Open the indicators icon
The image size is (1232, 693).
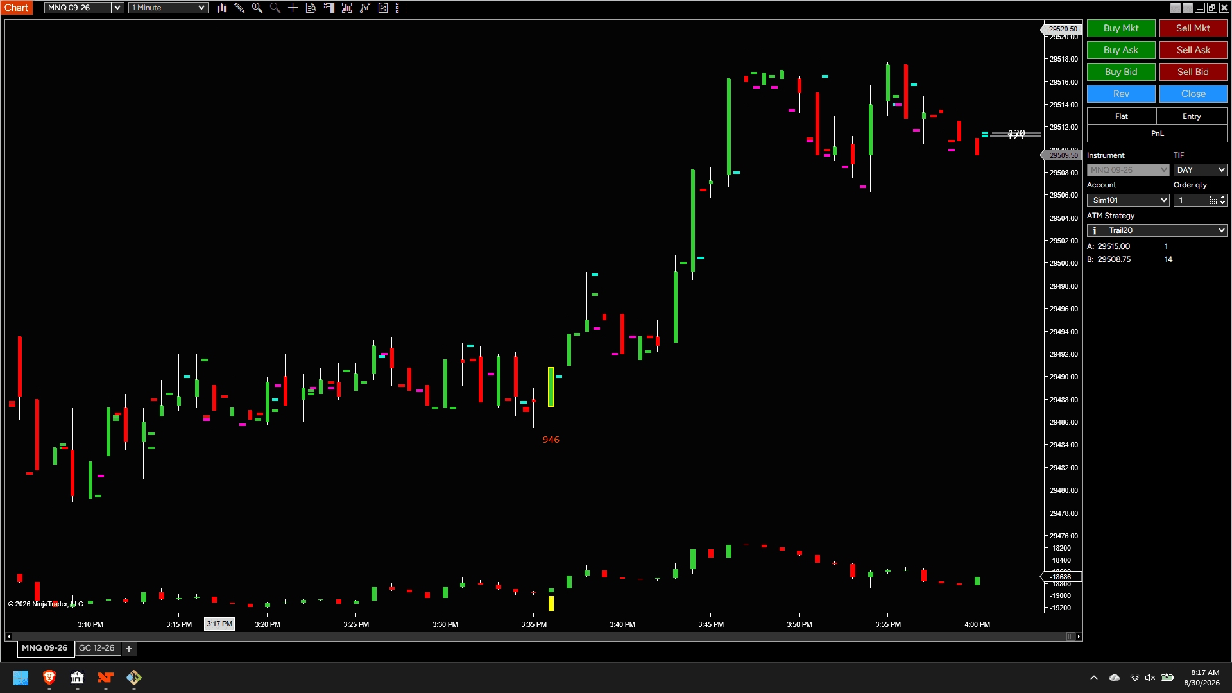[x=347, y=8]
